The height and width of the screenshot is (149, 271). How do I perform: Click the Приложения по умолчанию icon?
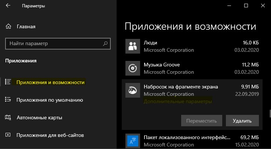click(x=8, y=99)
